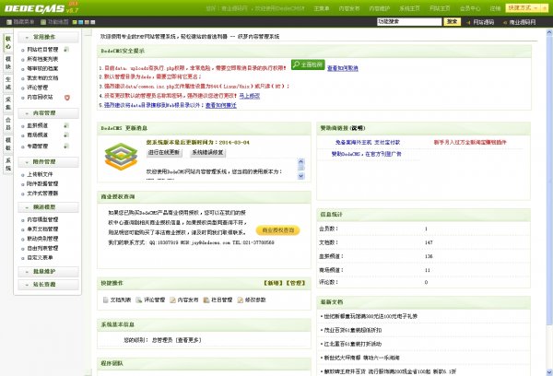Viewport: 553px width, 376px height.
Task: Open the red sponsor link in 赞助商链接
Action: point(470,142)
